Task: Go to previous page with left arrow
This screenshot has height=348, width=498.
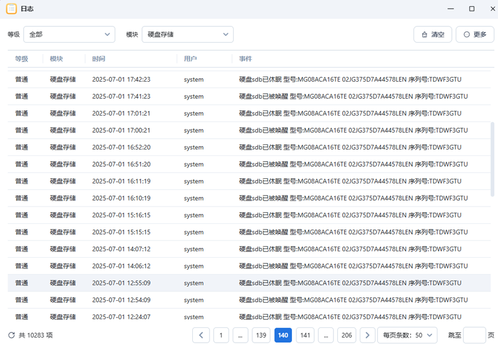Action: pos(201,335)
